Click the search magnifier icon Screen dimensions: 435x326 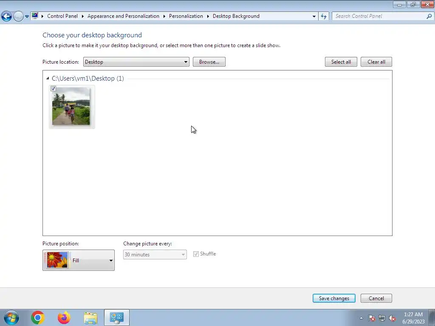(x=429, y=16)
